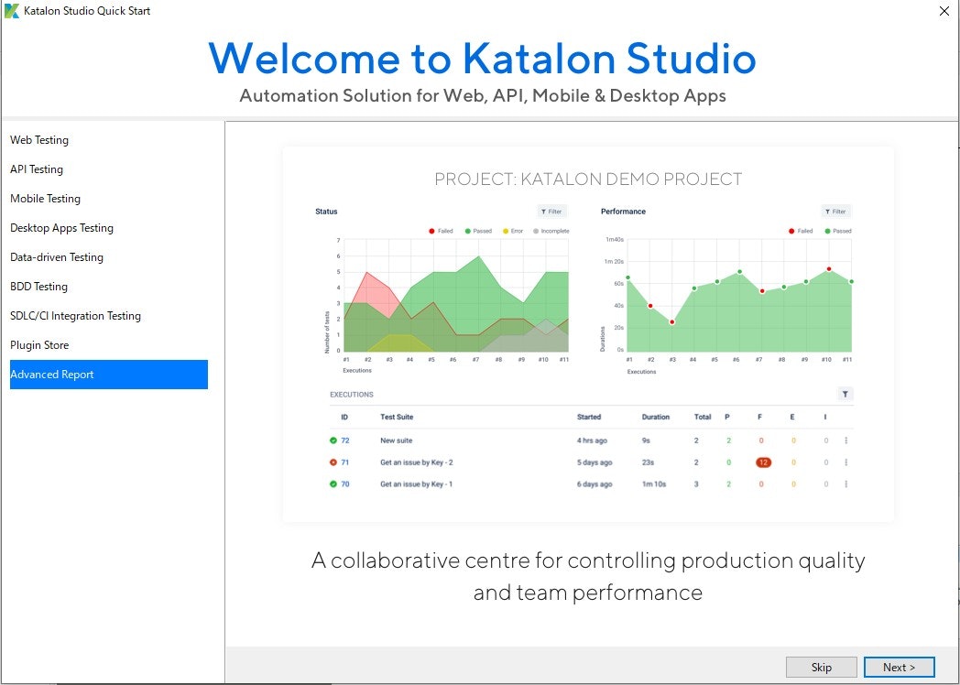Image resolution: width=960 pixels, height=685 pixels.
Task: Click the '1m 10s' duration value
Action: coord(654,484)
